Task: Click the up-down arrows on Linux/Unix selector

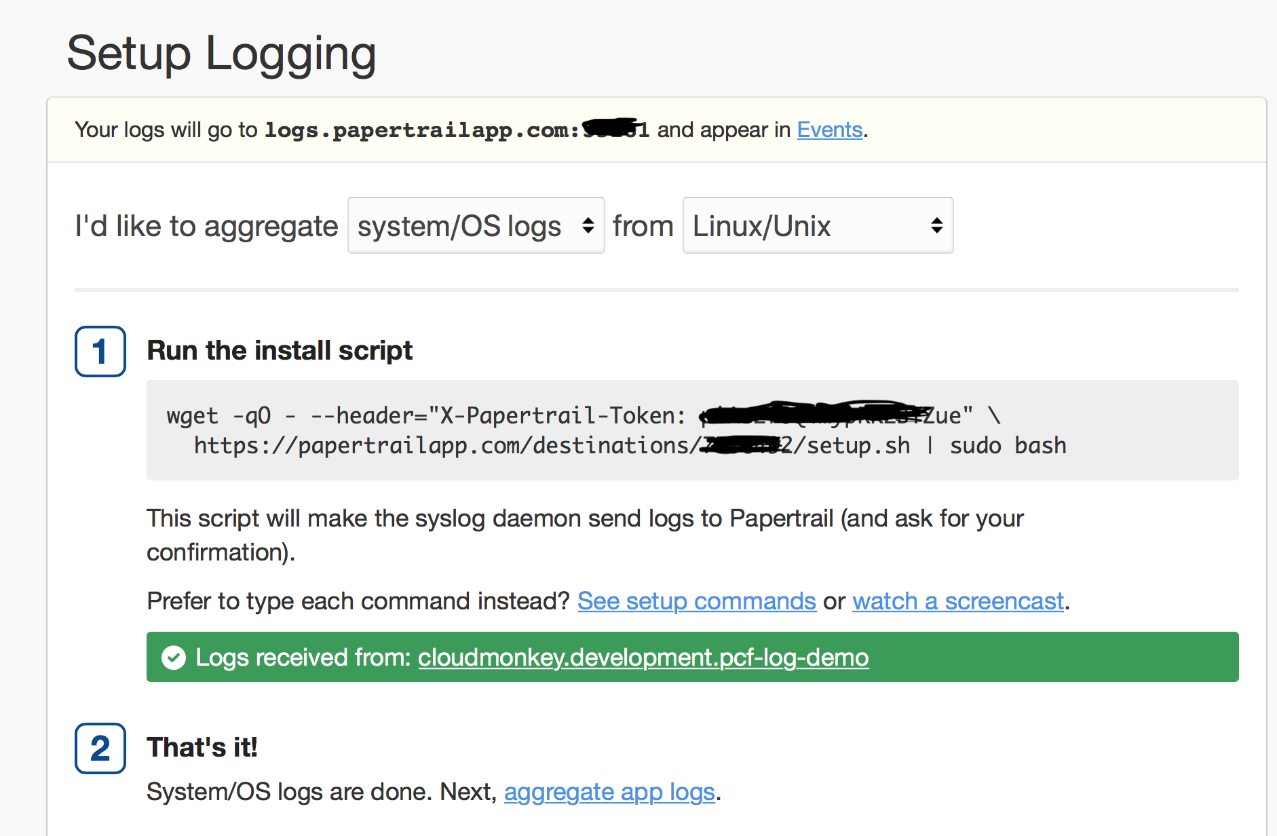Action: click(936, 225)
